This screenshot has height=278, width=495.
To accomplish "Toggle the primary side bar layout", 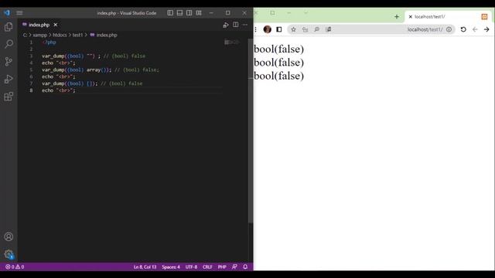I will coord(170,12).
